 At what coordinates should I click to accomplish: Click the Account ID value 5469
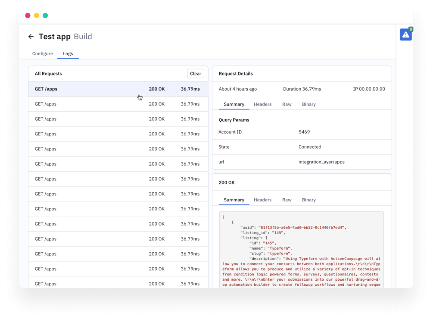pos(304,132)
